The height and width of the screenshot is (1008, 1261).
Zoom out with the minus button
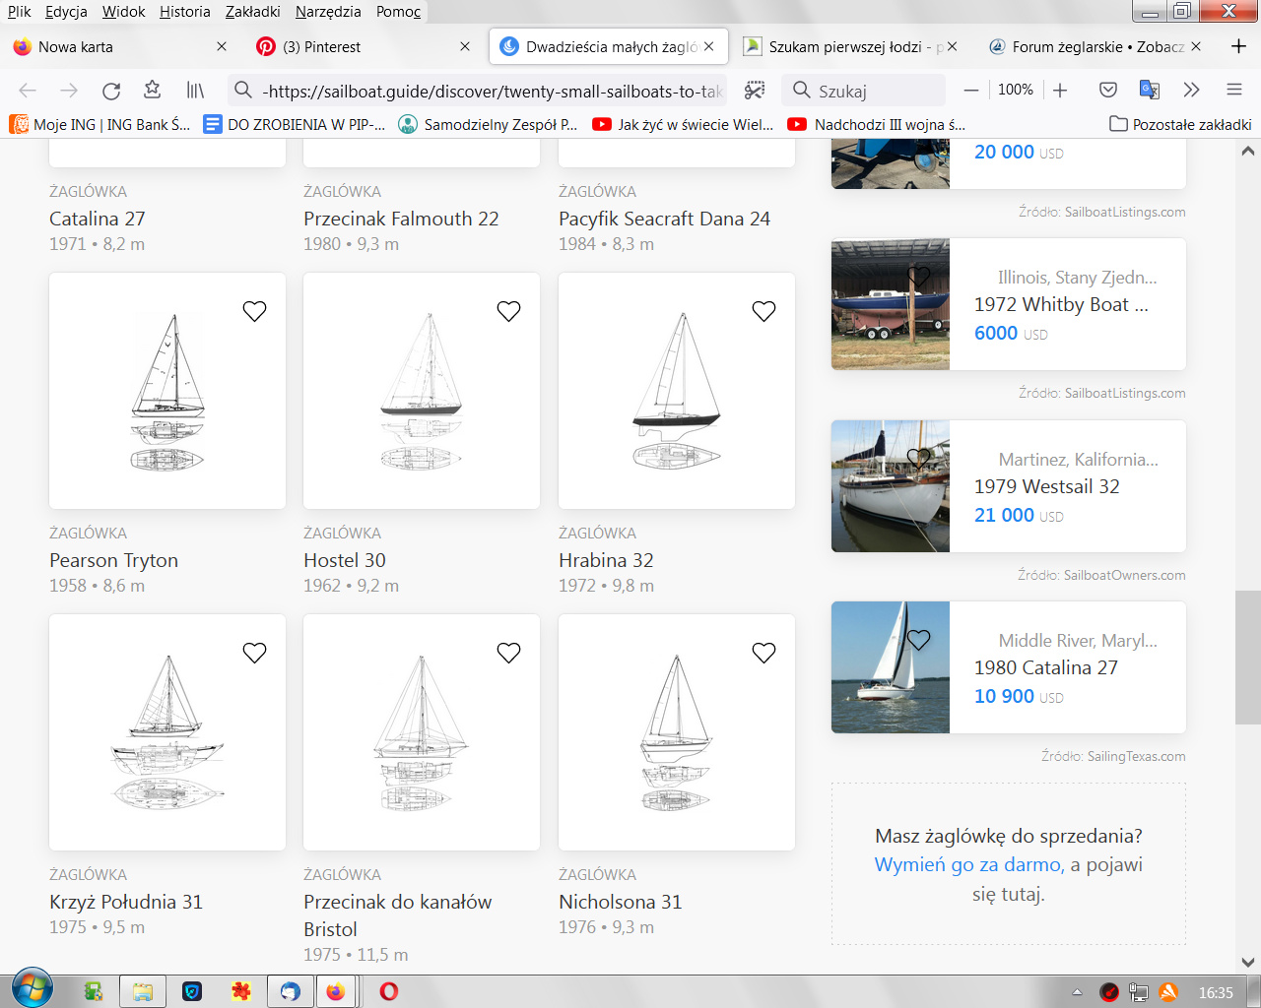[971, 90]
